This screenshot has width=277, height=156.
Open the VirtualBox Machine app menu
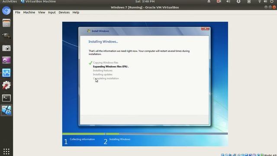pyautogui.click(x=39, y=2)
